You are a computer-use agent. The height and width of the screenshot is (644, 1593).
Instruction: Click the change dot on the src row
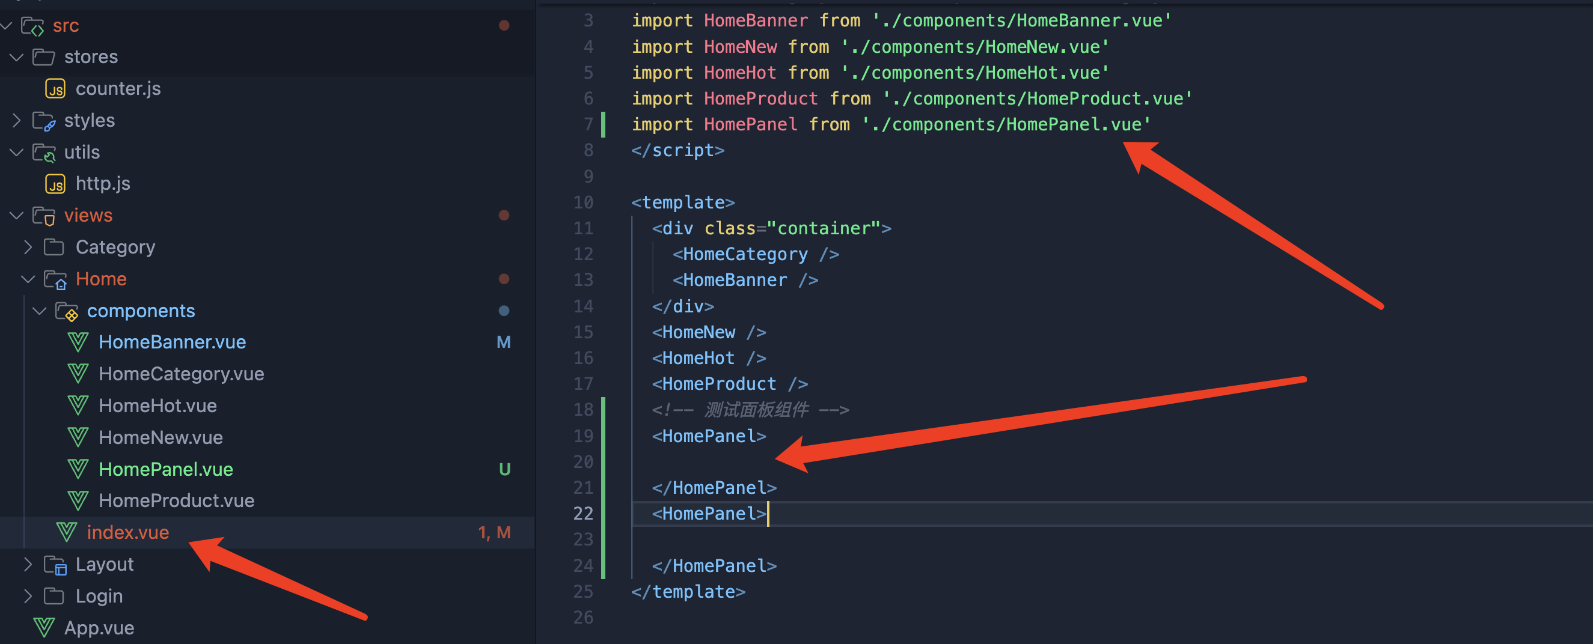pos(504,25)
